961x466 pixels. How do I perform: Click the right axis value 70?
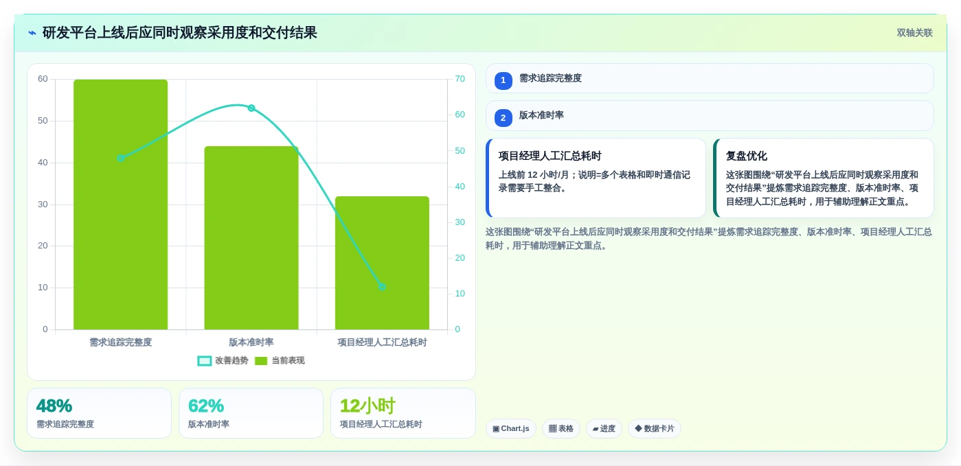[460, 79]
